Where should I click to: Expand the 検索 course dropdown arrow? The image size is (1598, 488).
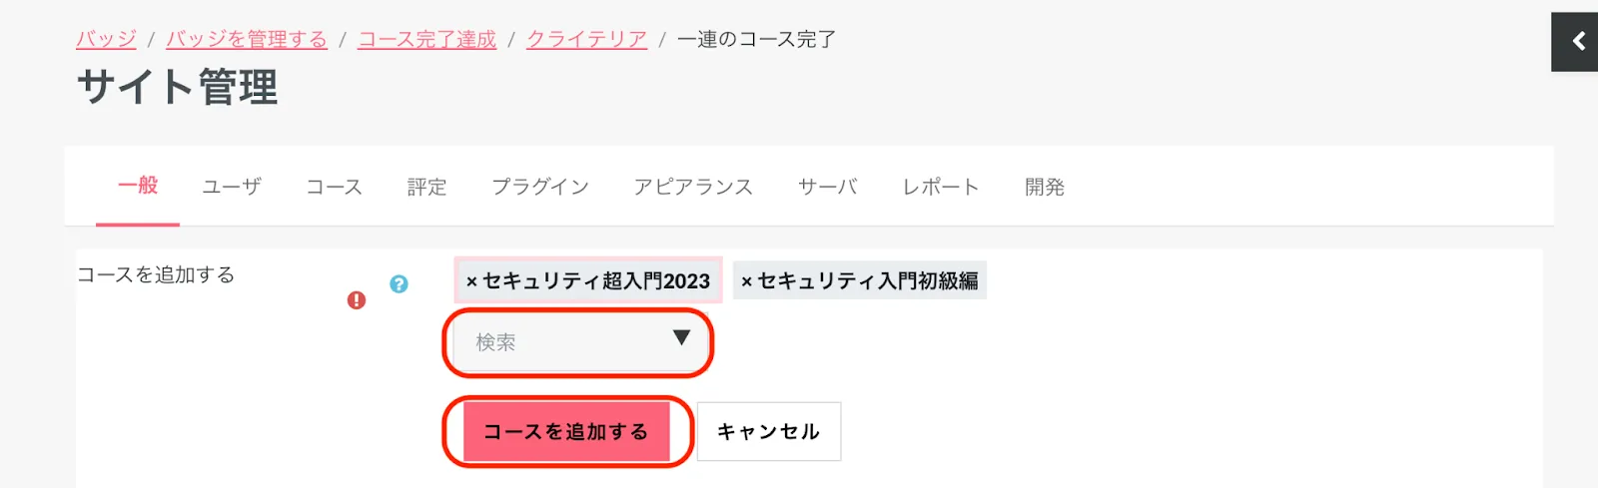click(x=681, y=338)
